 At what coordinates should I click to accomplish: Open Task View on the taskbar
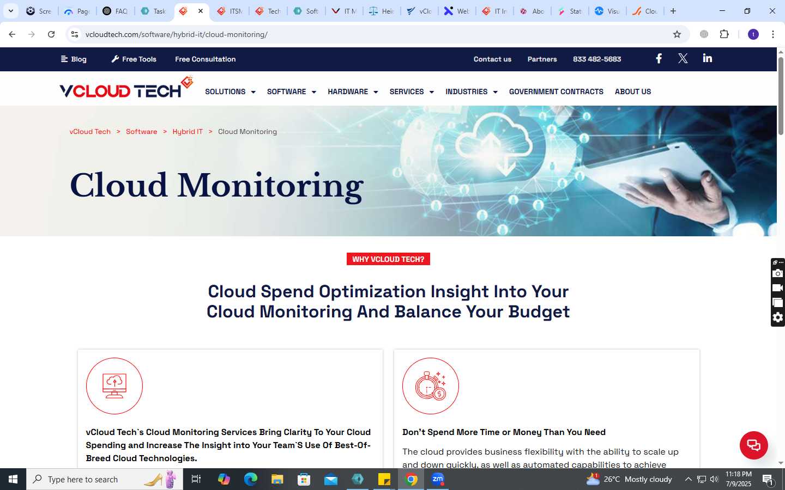(x=196, y=479)
